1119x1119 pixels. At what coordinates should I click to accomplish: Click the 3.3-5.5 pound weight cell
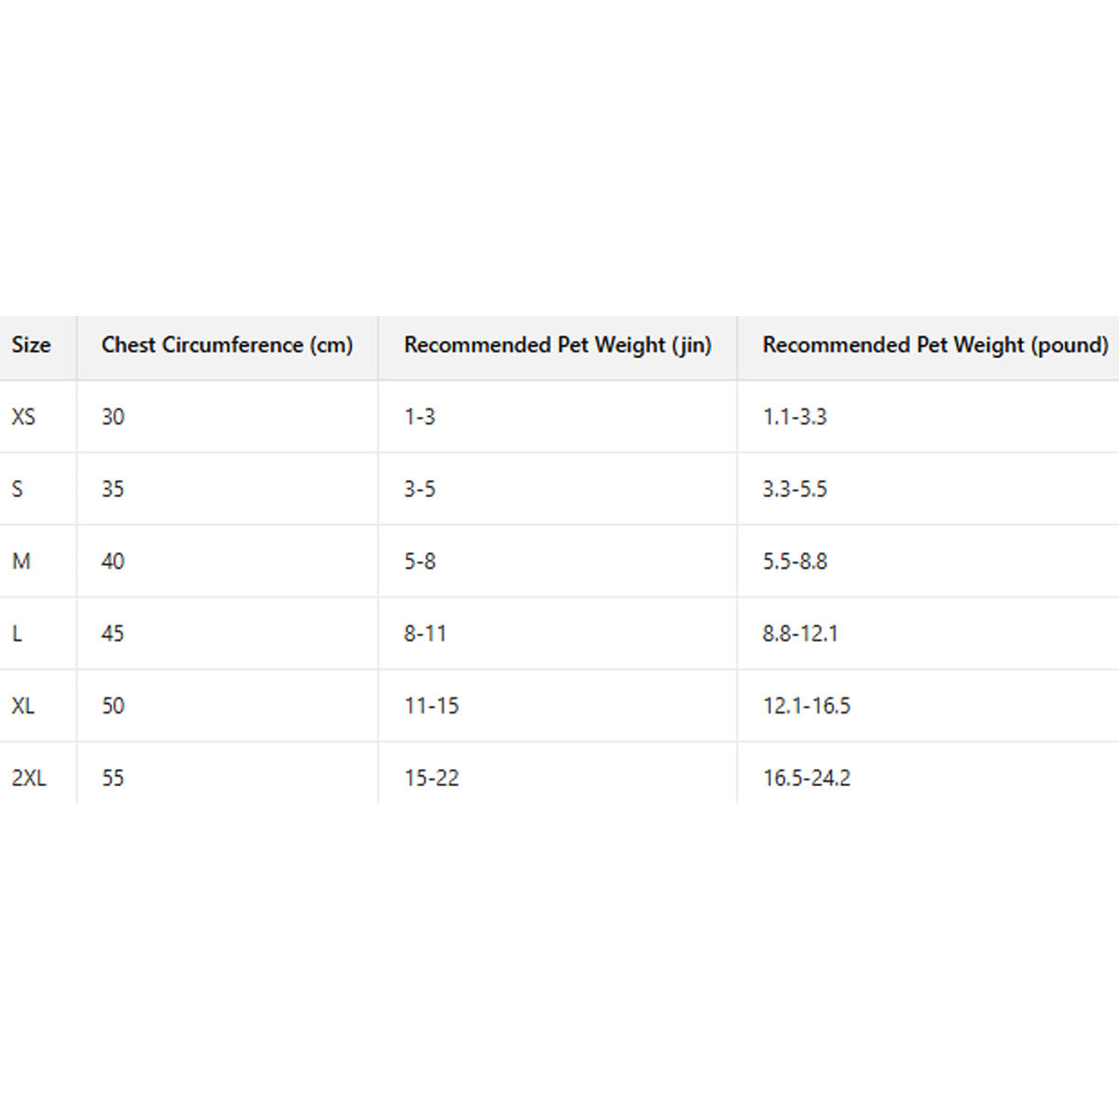pyautogui.click(x=794, y=489)
